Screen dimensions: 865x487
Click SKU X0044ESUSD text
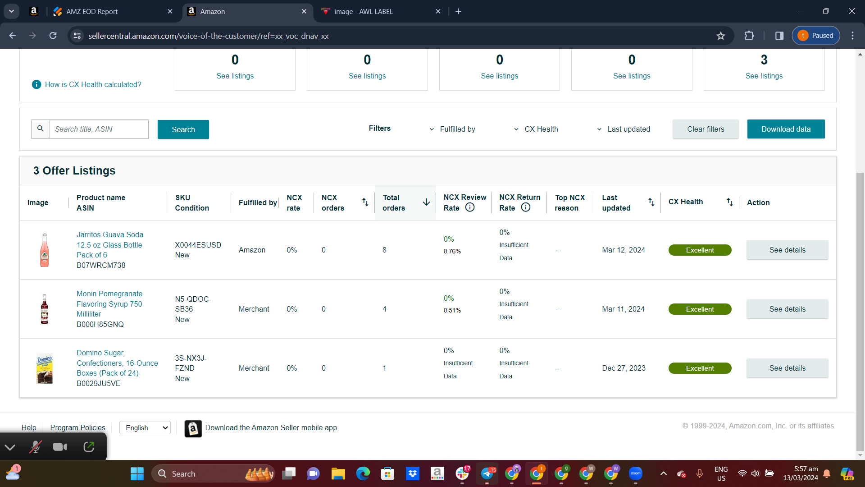(198, 245)
